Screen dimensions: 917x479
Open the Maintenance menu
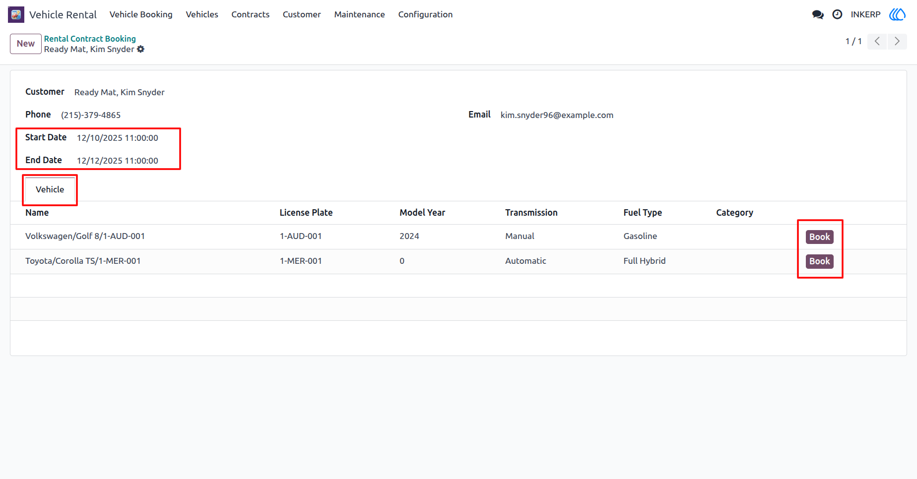359,14
